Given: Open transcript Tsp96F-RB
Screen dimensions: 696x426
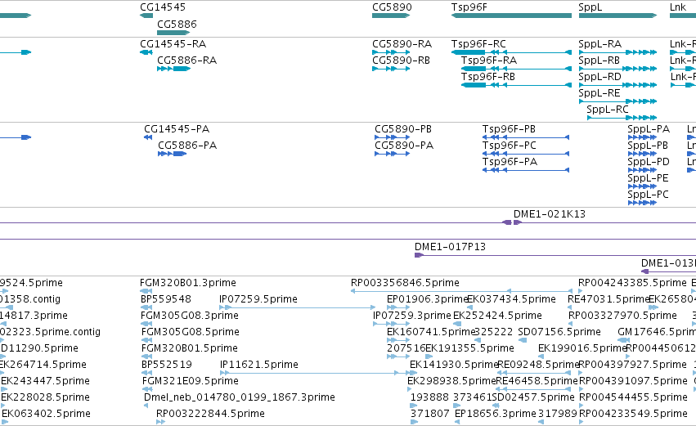Looking at the screenshot, I should pyautogui.click(x=487, y=77).
